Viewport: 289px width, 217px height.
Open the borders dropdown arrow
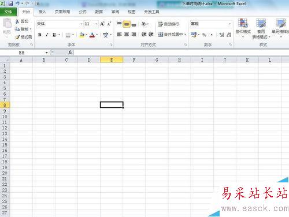click(x=73, y=35)
